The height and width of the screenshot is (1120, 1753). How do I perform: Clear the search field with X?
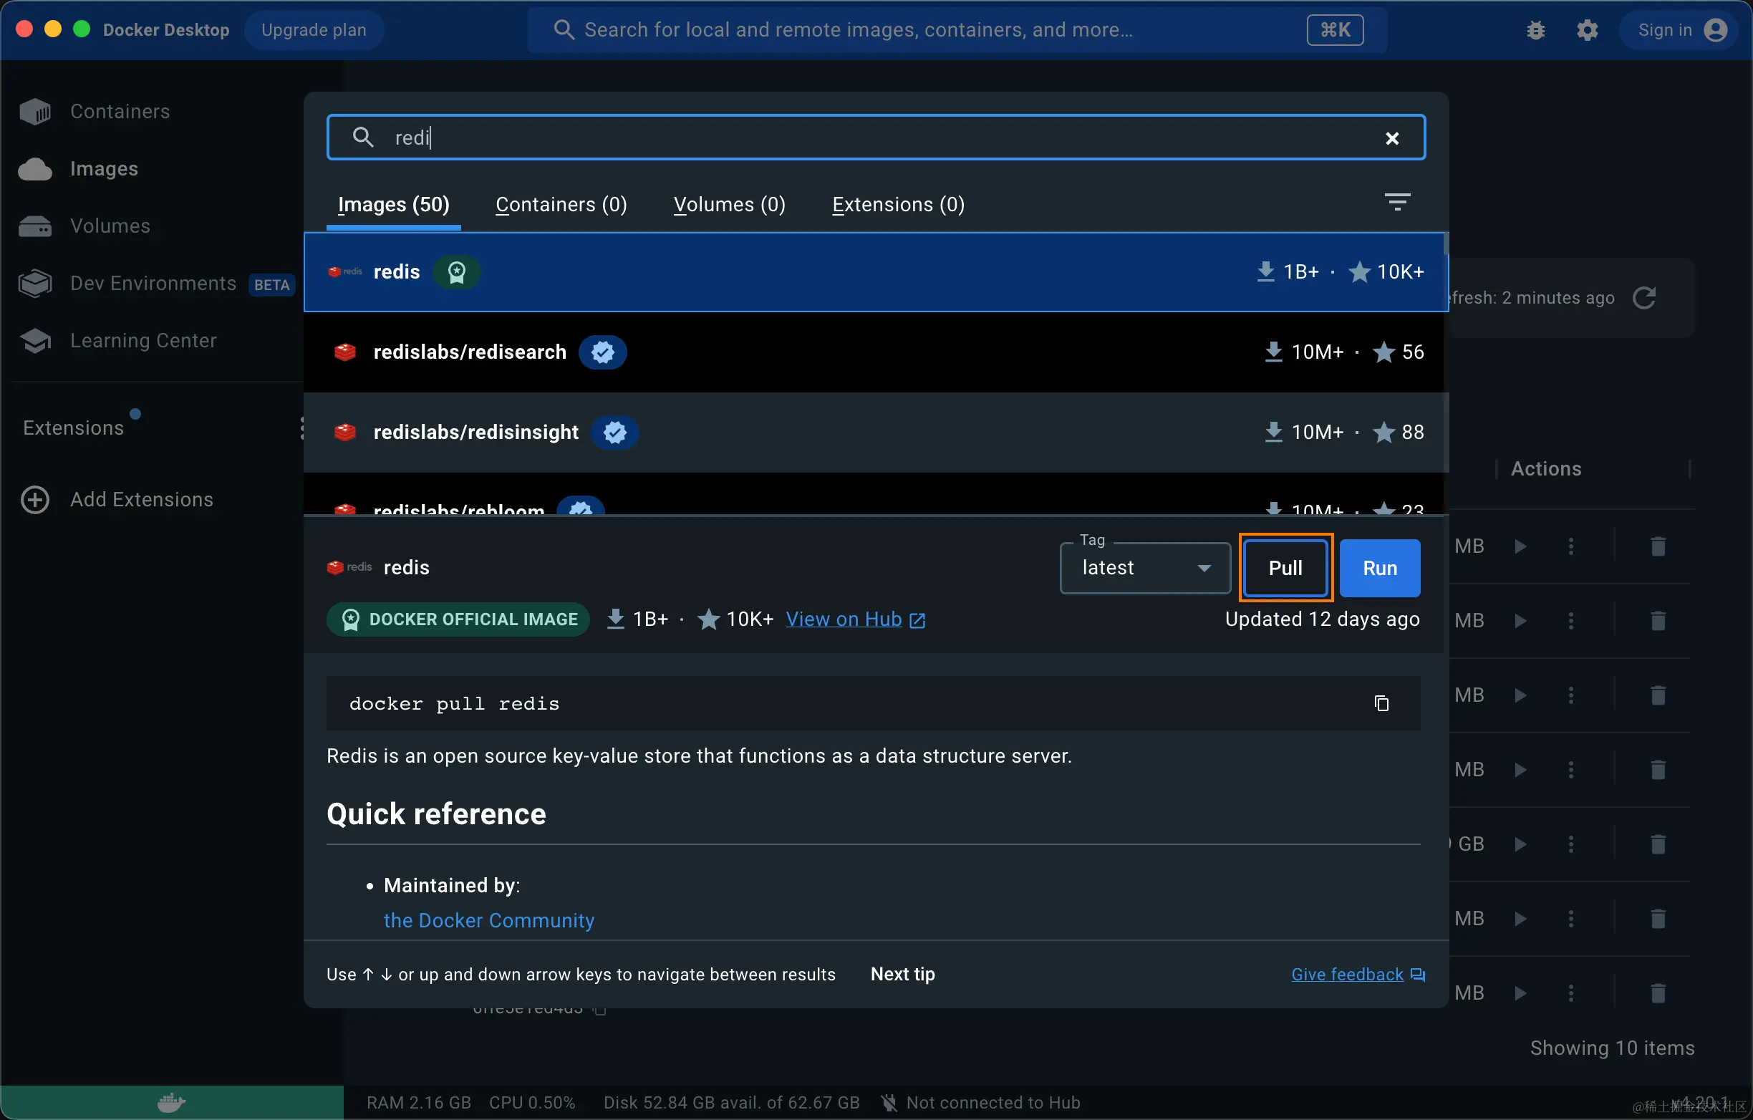coord(1392,138)
